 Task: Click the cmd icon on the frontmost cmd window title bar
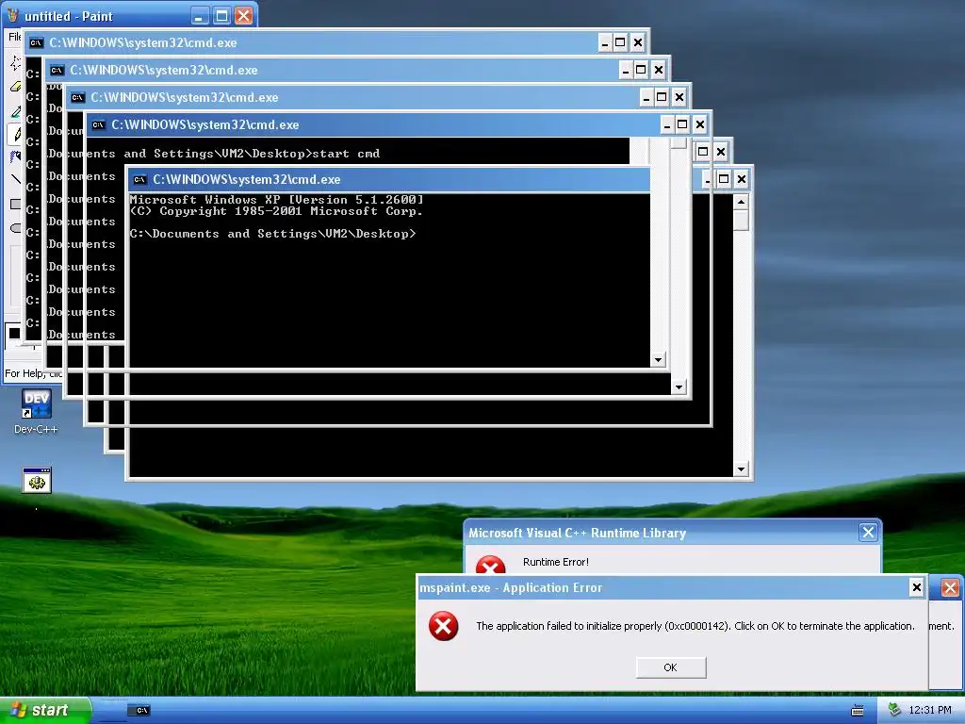(139, 180)
